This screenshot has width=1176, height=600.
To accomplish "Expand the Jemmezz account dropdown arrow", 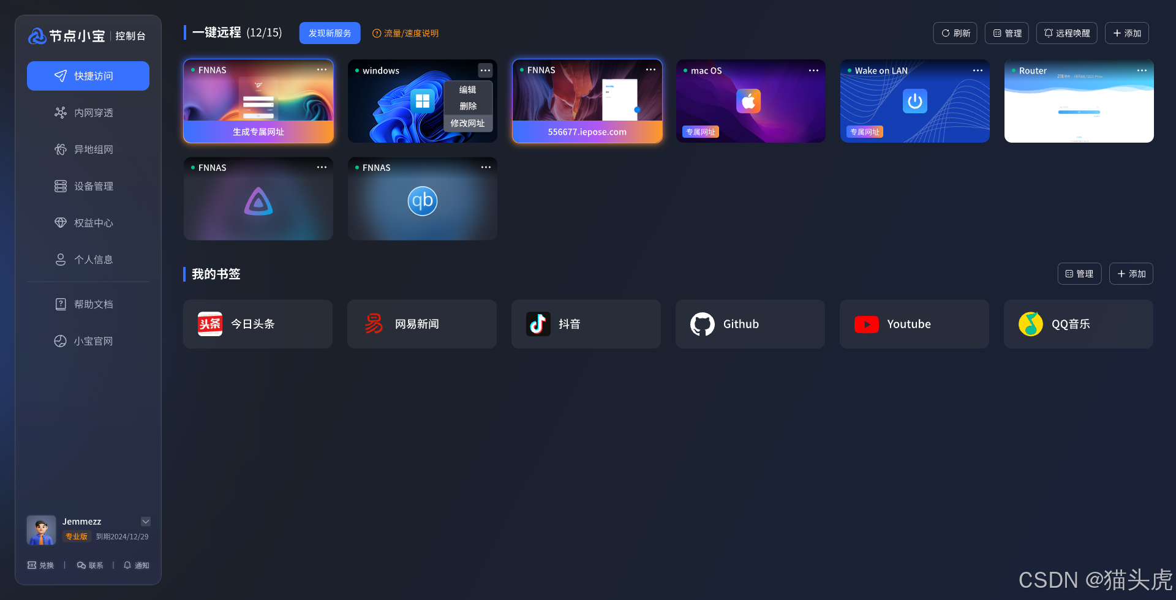I will 146,522.
